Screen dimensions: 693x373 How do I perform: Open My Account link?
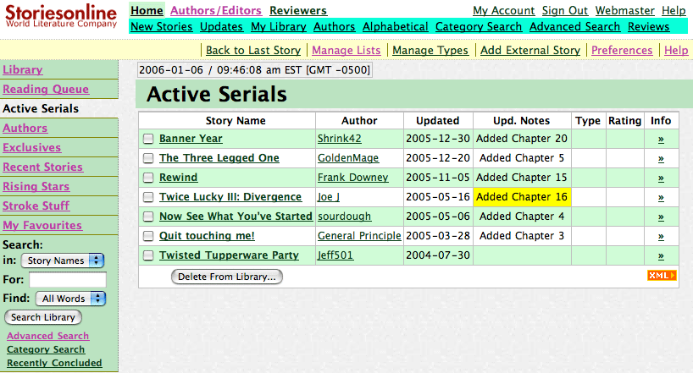[x=504, y=10]
